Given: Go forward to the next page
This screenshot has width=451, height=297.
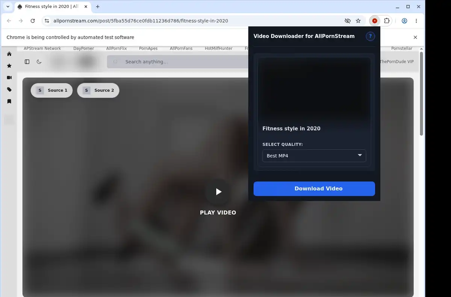Looking at the screenshot, I should [x=21, y=21].
